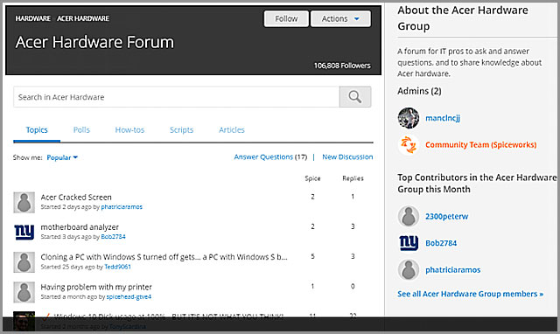This screenshot has width=560, height=334.
Task: Focus the Search in Acer Hardware field
Action: click(177, 97)
